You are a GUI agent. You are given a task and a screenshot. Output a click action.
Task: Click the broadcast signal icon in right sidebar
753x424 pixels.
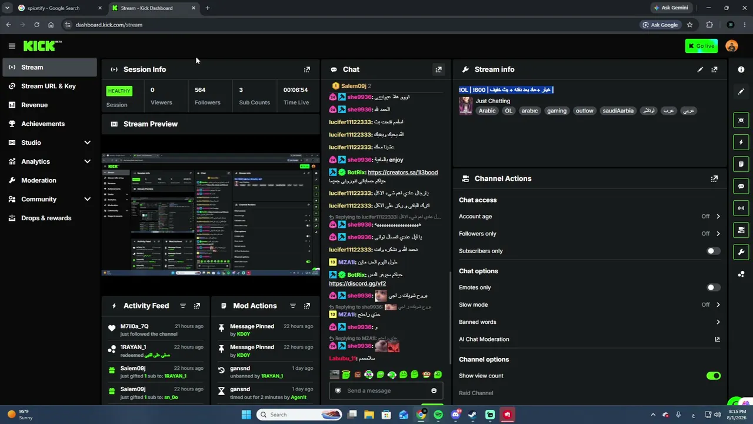point(741,208)
